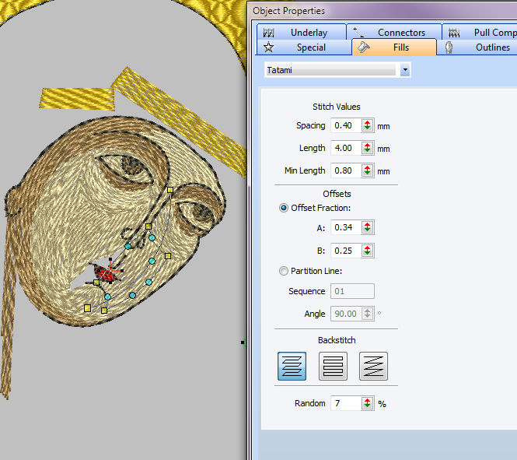Choose the middle backstitch style icon

[333, 366]
